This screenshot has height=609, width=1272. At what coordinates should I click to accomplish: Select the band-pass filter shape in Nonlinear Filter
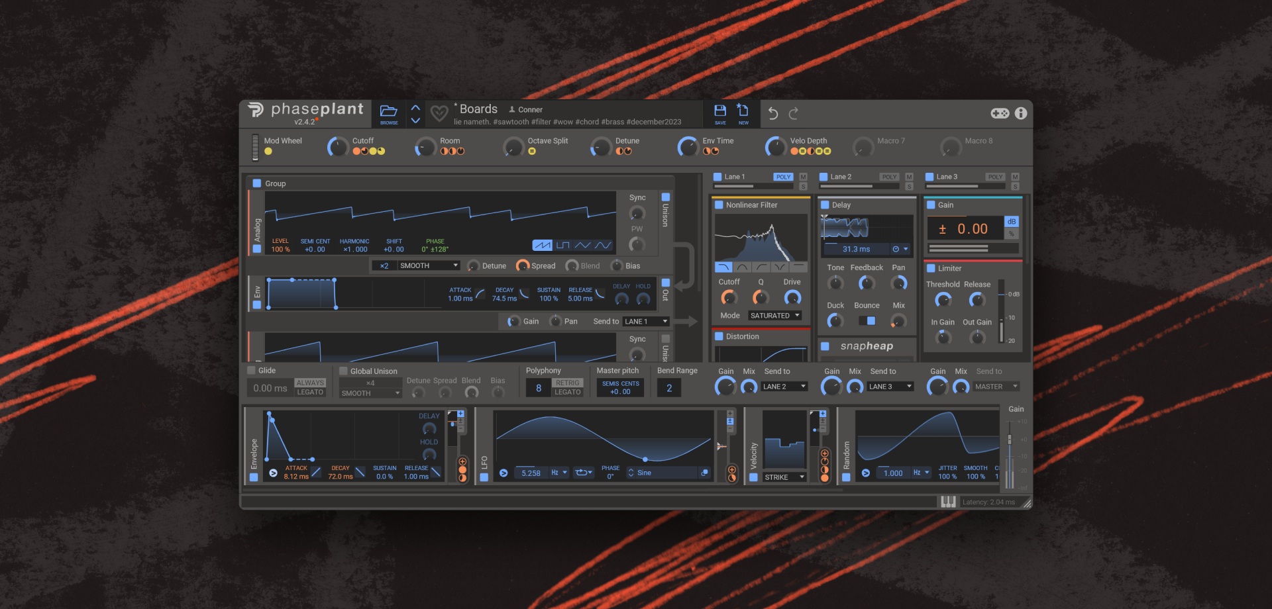coord(742,267)
